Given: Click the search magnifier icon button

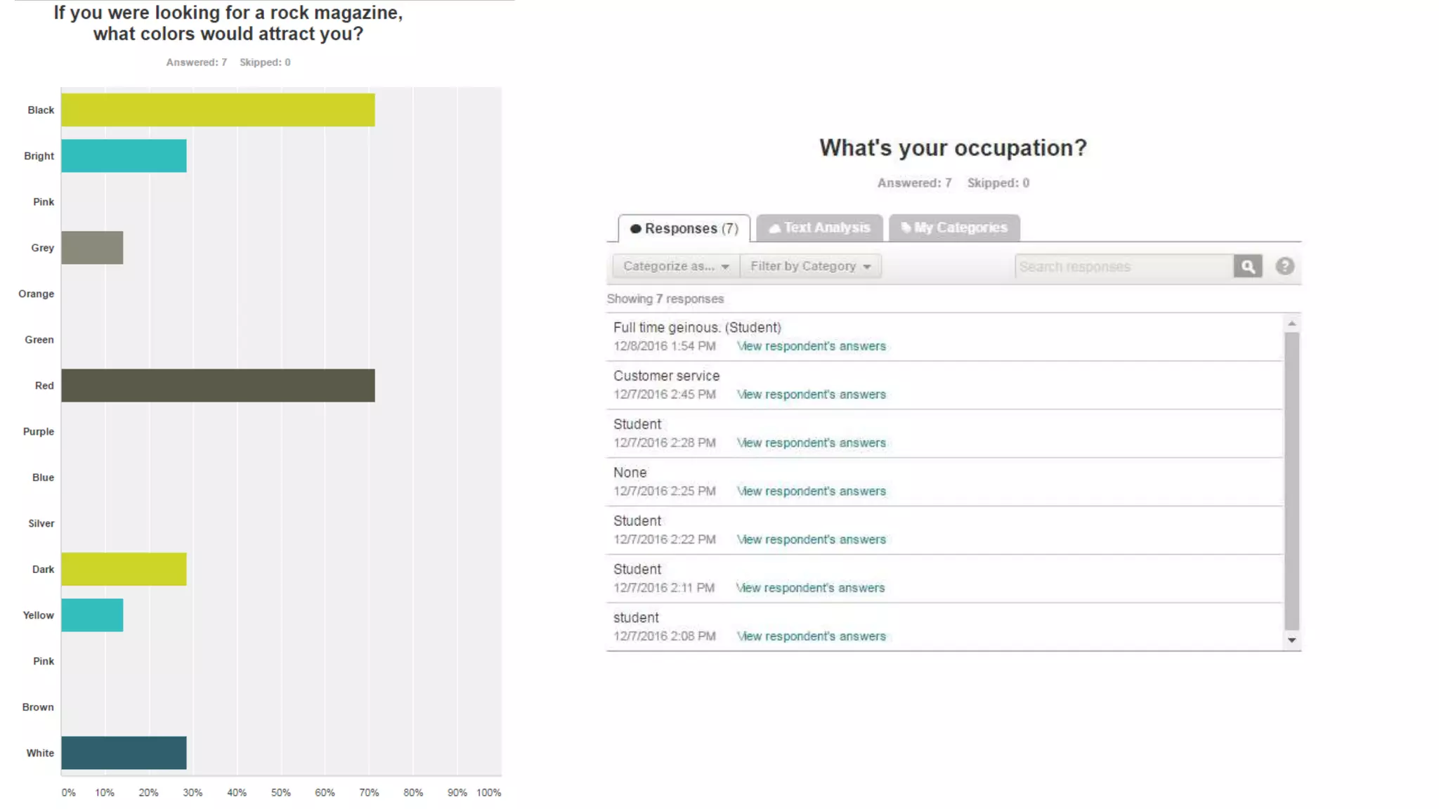Looking at the screenshot, I should click(1247, 267).
